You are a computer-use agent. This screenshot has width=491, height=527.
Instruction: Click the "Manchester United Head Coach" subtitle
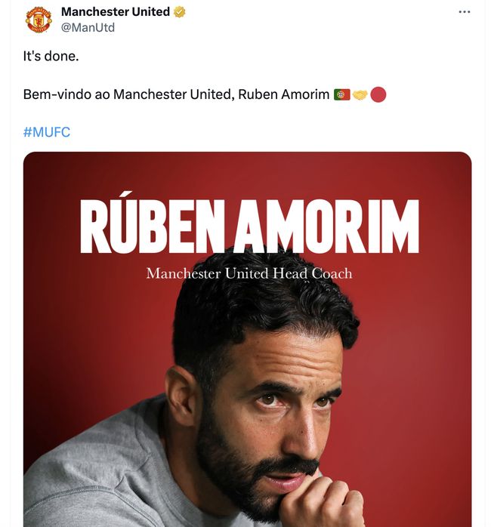point(249,273)
